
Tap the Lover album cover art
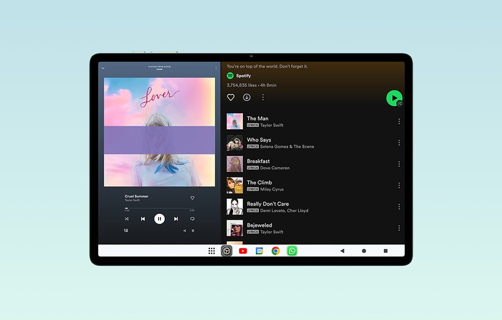pos(160,132)
